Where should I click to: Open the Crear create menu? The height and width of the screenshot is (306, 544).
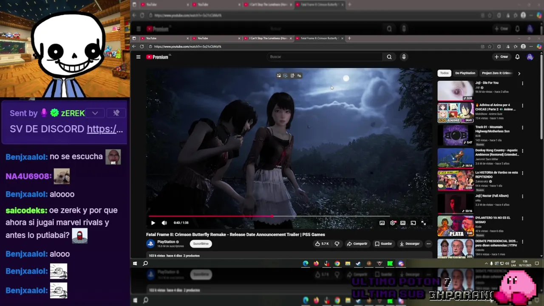coord(501,57)
